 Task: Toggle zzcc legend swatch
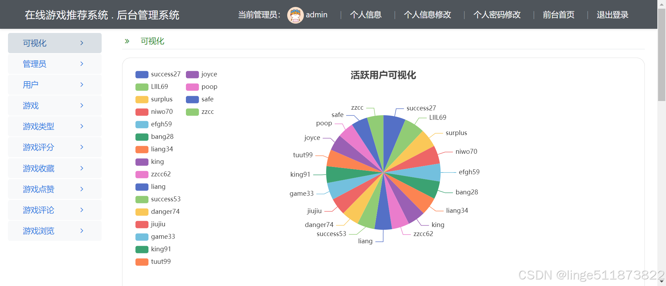pyautogui.click(x=192, y=112)
